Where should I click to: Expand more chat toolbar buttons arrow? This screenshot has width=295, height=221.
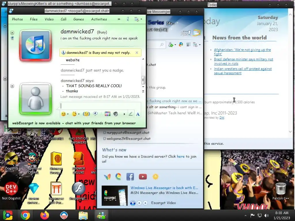pos(124,114)
